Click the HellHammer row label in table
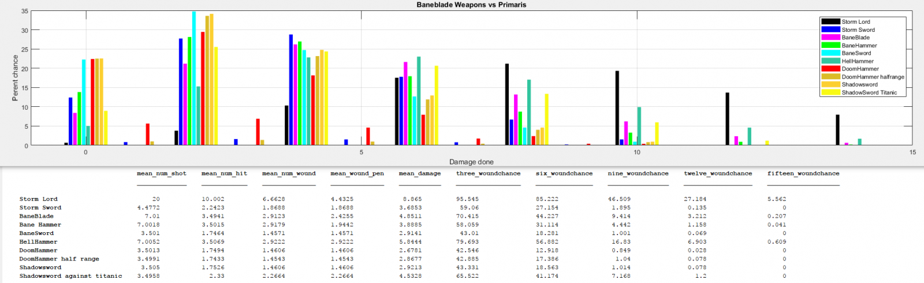 pos(38,242)
